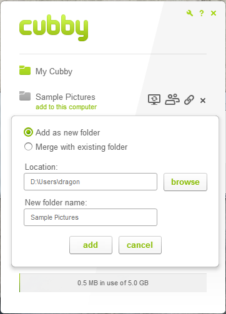Click the cubby logo
Viewport: 226px width, 314px height.
tap(54, 27)
